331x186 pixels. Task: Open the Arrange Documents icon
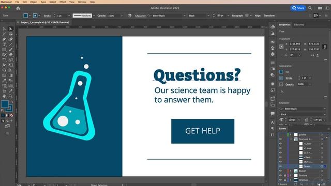320,8
